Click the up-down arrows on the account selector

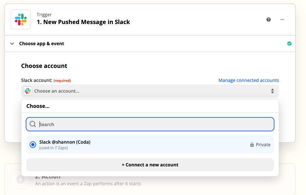click(x=273, y=91)
